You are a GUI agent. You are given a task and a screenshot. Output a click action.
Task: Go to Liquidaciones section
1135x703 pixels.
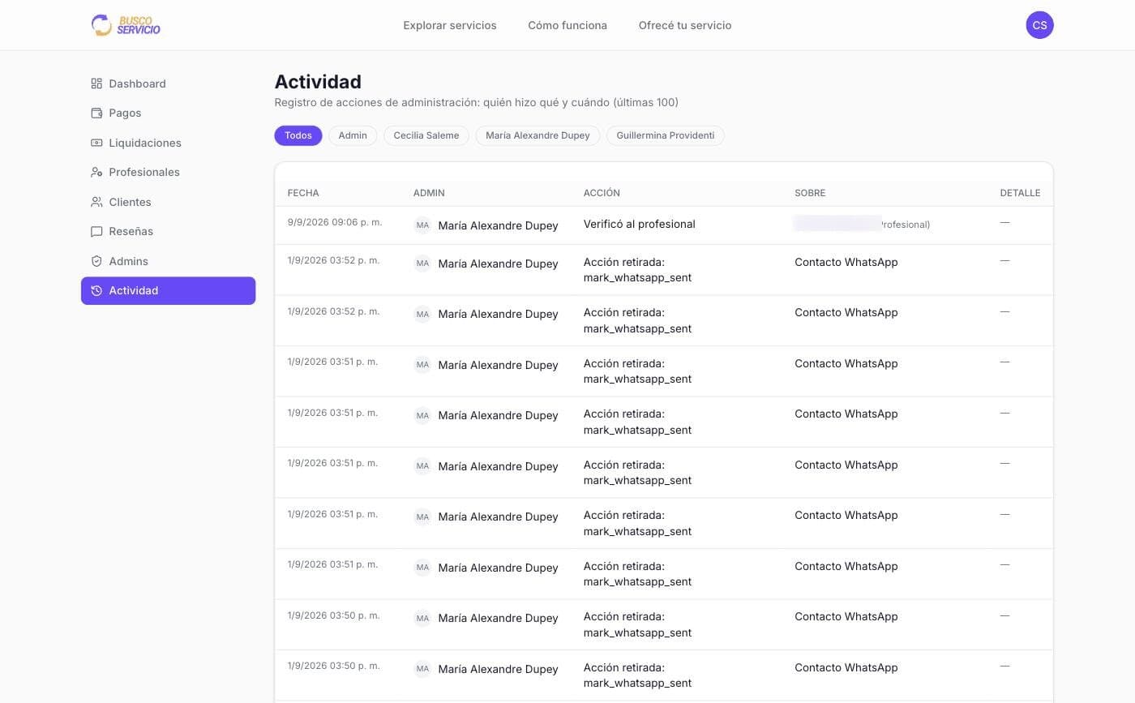point(168,143)
